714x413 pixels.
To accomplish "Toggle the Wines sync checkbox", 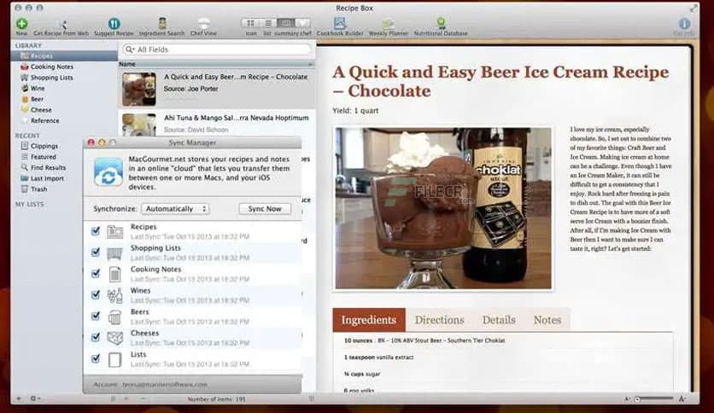I will [x=95, y=294].
